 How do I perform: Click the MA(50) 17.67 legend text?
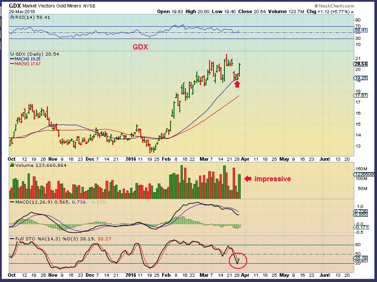pyautogui.click(x=28, y=64)
